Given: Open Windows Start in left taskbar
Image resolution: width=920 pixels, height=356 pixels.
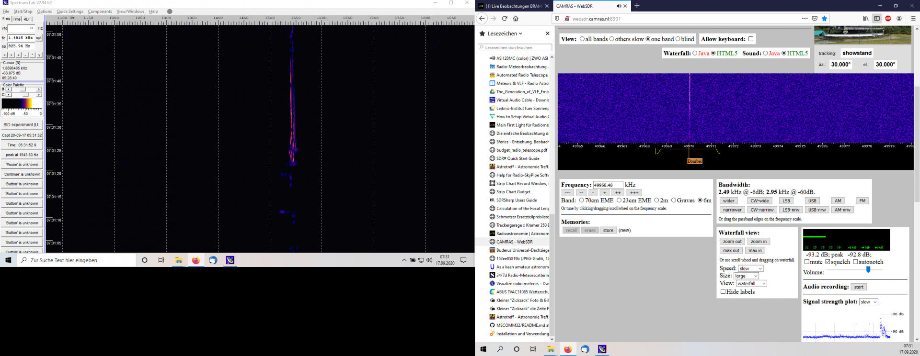Looking at the screenshot, I should click(x=8, y=260).
